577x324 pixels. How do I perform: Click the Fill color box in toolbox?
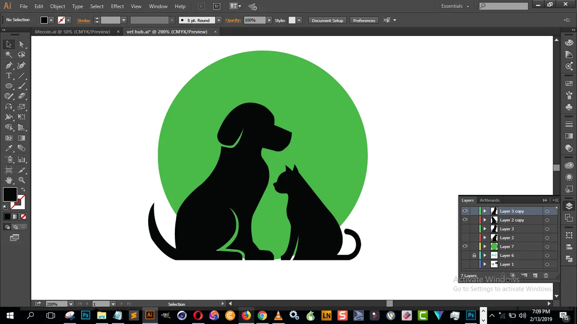(x=10, y=195)
